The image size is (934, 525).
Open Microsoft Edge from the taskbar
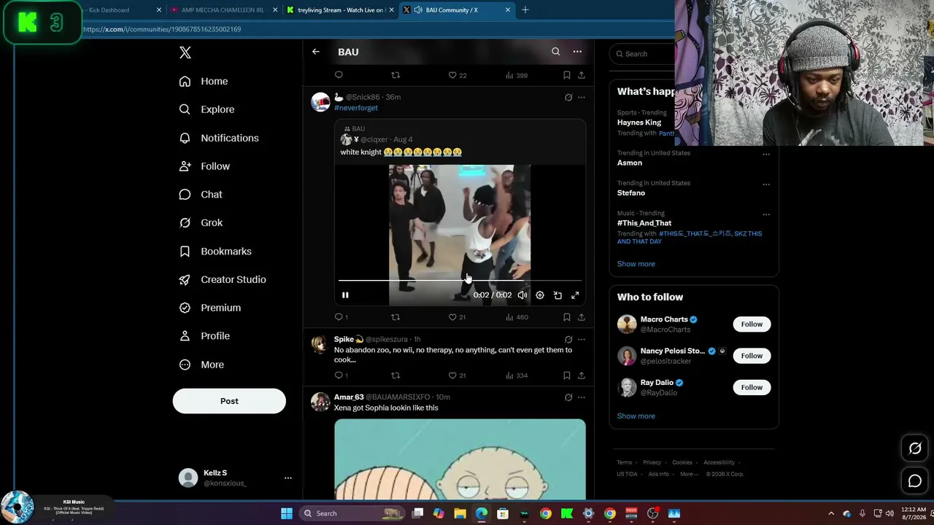pos(482,513)
